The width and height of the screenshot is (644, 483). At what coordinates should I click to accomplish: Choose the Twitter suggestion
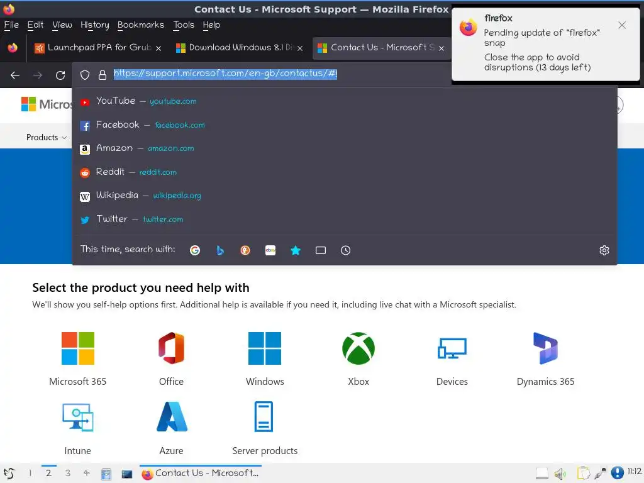click(x=344, y=219)
